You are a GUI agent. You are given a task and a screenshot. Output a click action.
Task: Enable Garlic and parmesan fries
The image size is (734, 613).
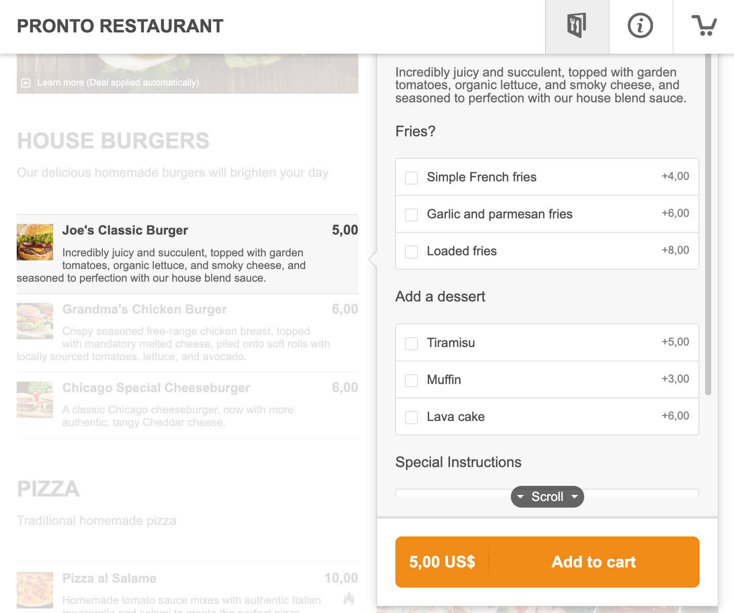pyautogui.click(x=411, y=215)
